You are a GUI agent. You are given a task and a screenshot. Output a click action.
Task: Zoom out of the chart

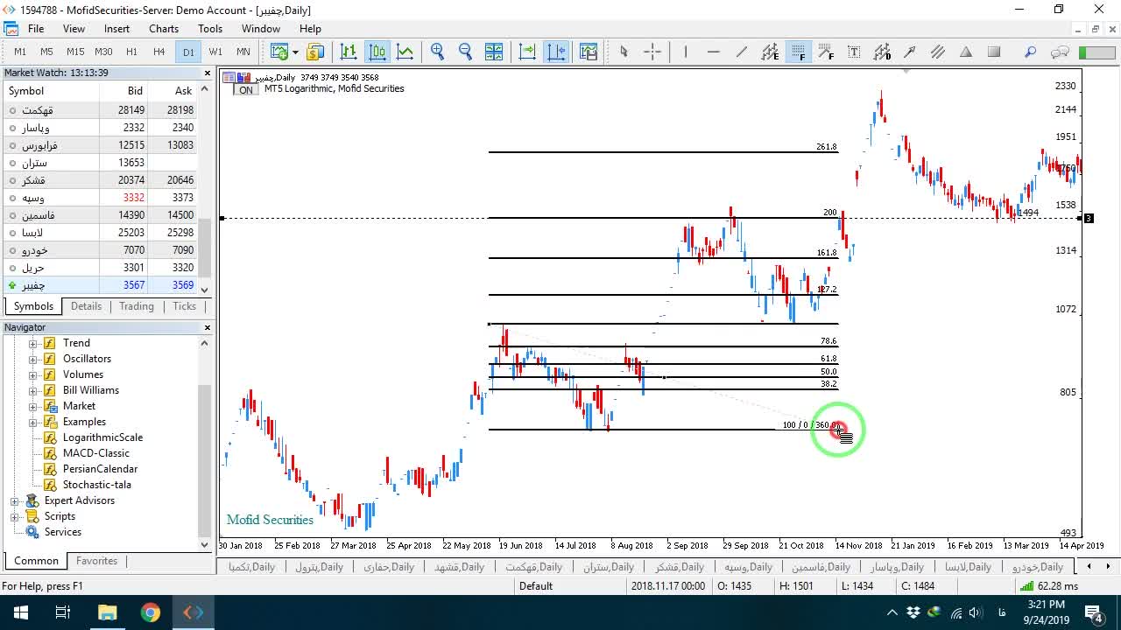coord(465,52)
